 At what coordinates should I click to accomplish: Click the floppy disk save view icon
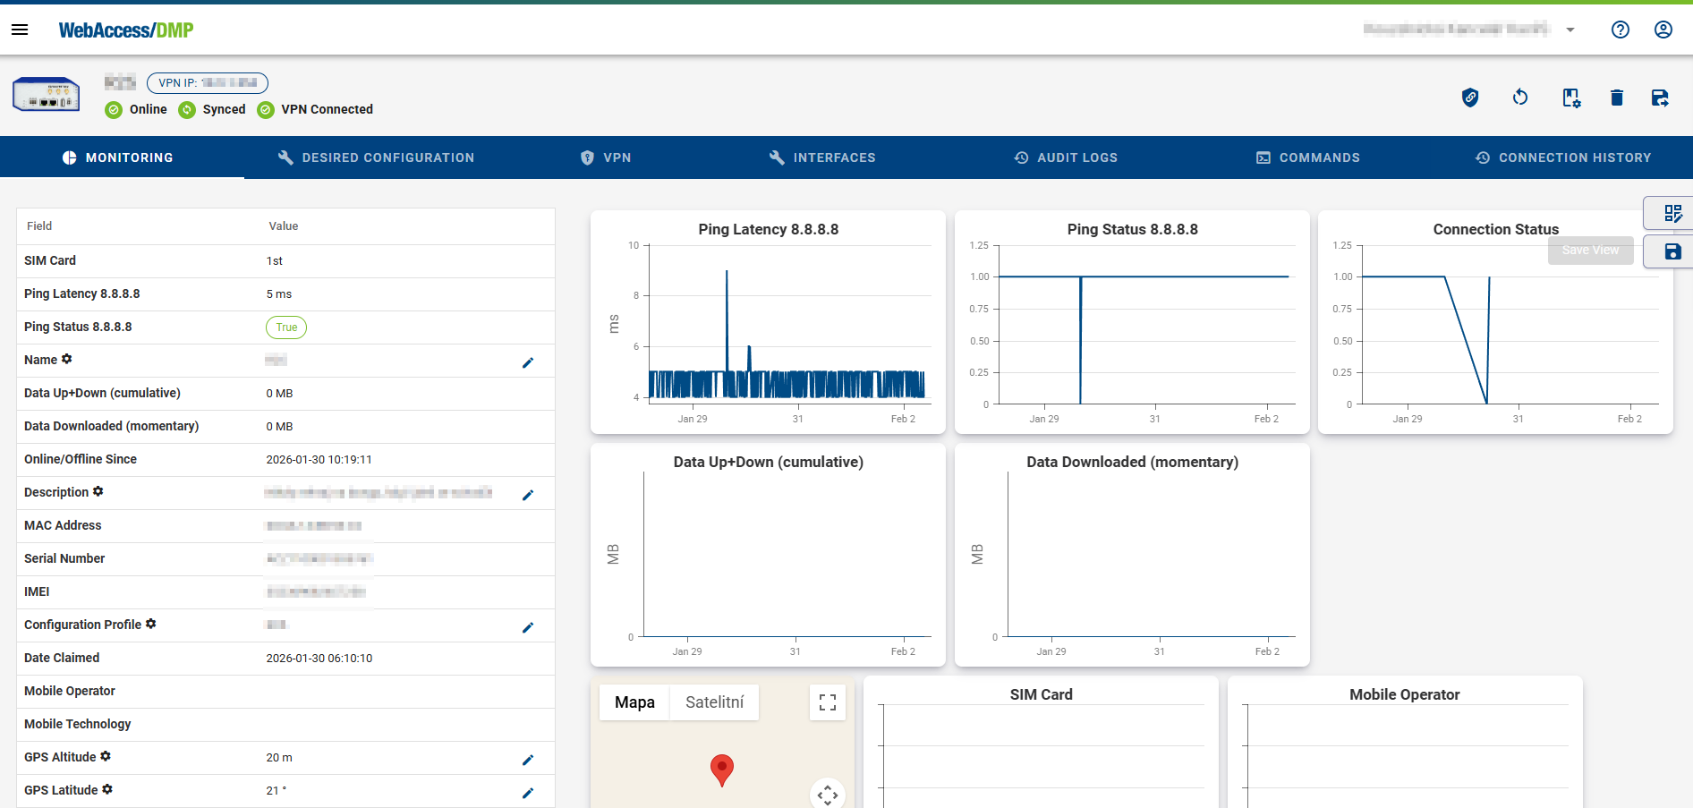(x=1672, y=251)
